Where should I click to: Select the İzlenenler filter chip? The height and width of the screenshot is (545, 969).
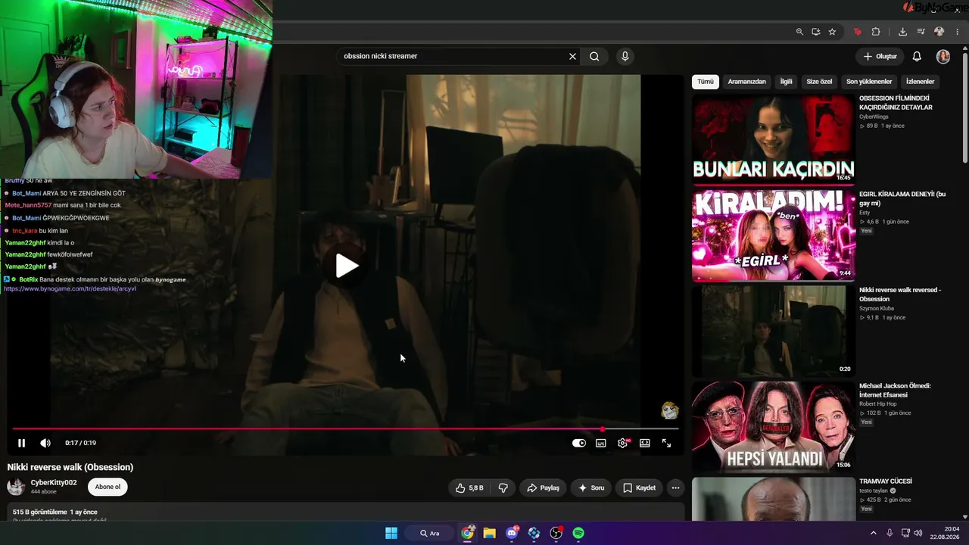click(x=921, y=82)
